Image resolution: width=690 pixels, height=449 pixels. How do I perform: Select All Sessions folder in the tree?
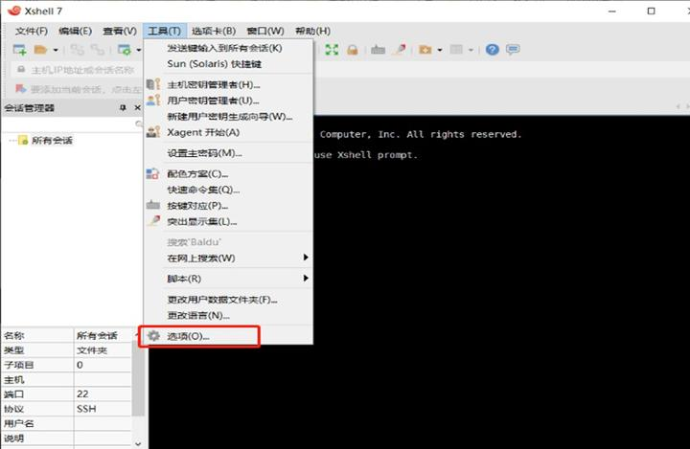52,141
